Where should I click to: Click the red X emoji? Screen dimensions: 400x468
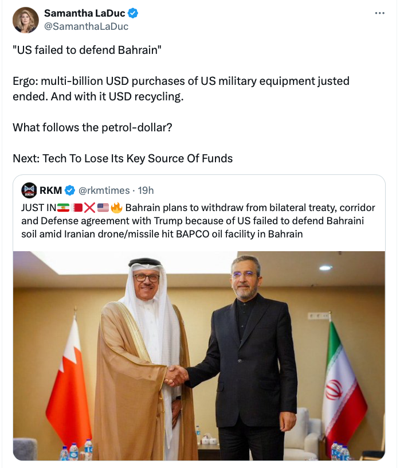pos(89,207)
